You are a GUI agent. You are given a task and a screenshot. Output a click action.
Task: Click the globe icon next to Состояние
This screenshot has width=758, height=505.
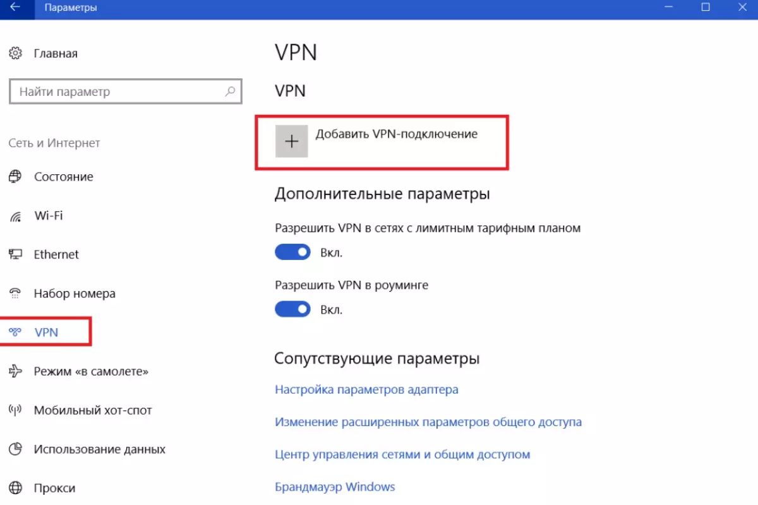pos(15,176)
